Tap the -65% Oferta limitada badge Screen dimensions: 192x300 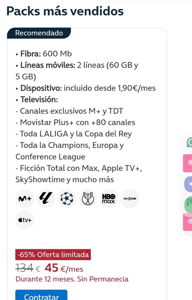tap(53, 255)
